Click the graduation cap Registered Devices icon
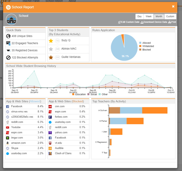 click(x=8, y=50)
